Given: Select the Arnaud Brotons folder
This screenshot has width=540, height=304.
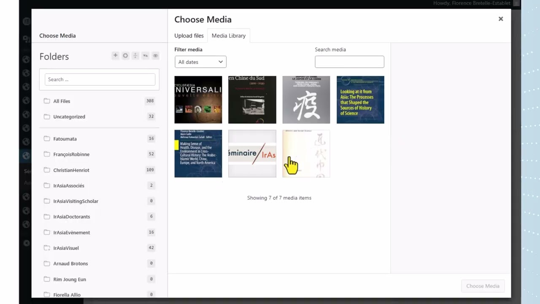Looking at the screenshot, I should pos(99,264).
